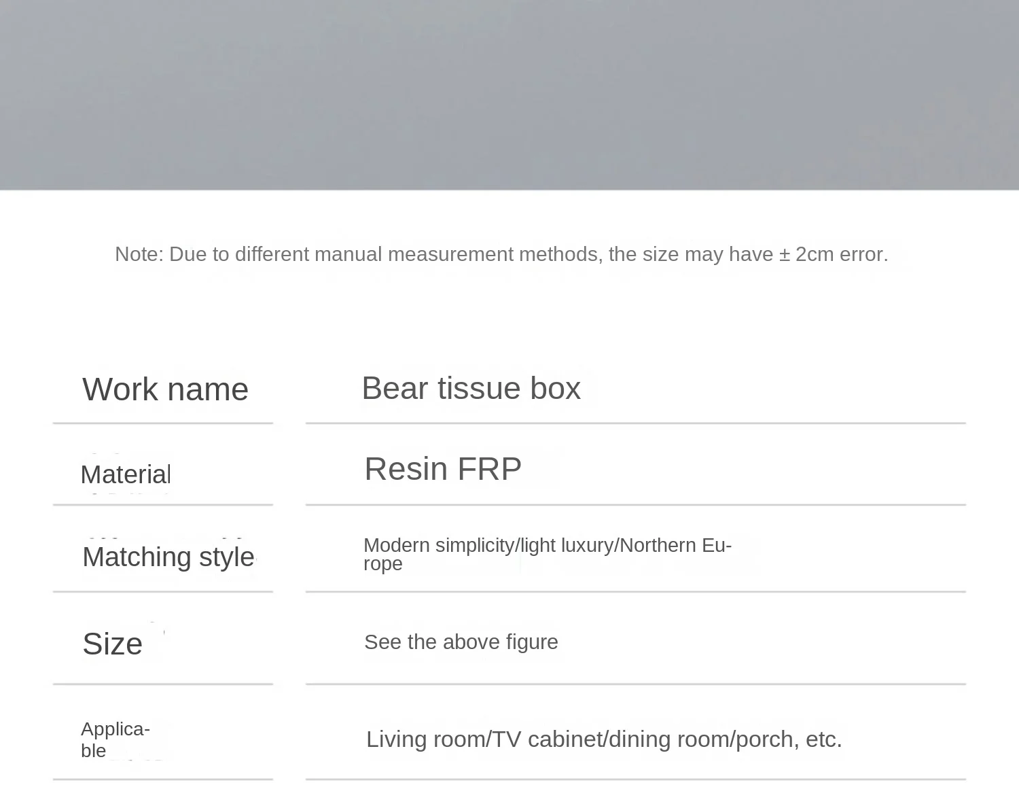Click the Modern simplicity/light luxury style text
Viewport: 1019px width, 804px height.
(x=547, y=555)
